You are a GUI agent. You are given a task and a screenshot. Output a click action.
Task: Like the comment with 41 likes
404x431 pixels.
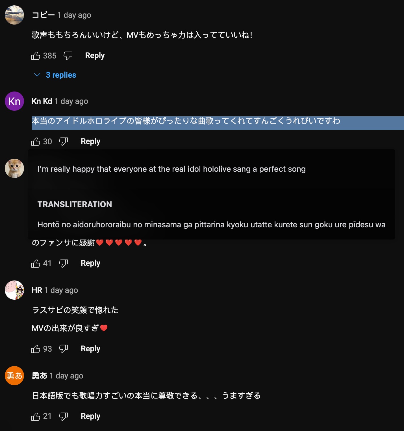pos(36,264)
